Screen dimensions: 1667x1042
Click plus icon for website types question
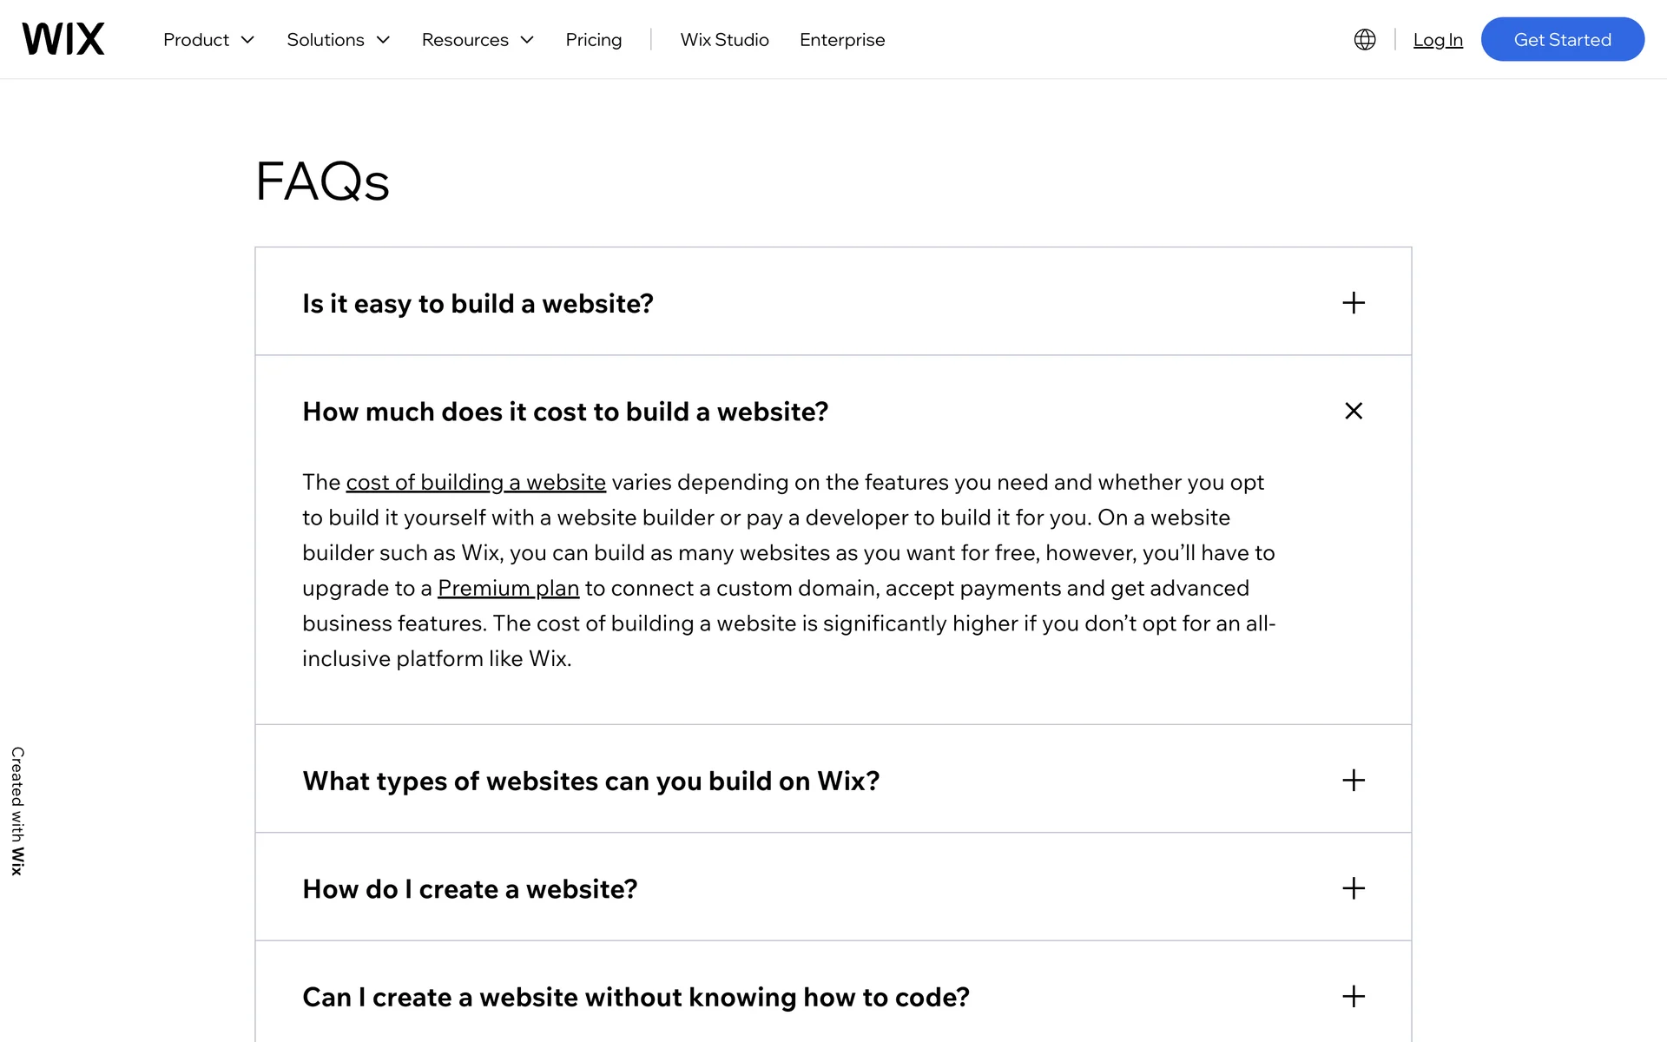pos(1353,780)
